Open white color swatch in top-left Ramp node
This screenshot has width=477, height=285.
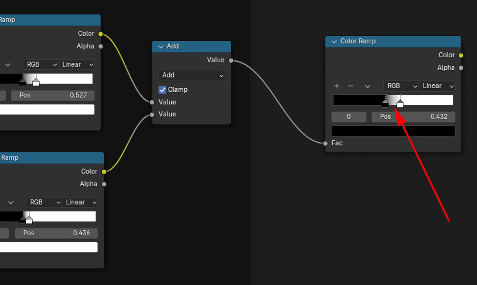pyautogui.click(x=47, y=109)
